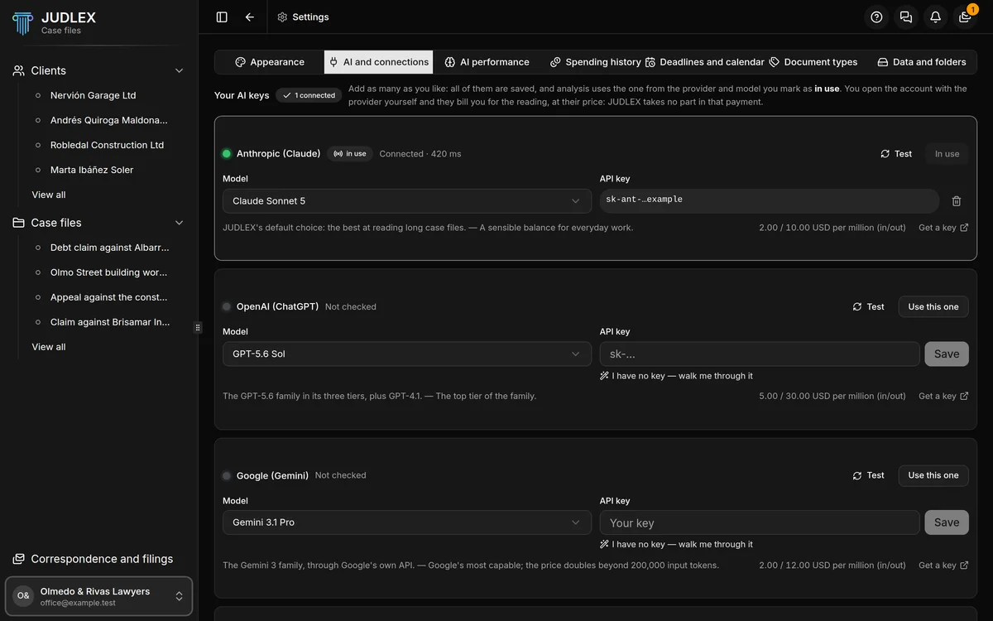Viewport: 993px width, 621px height.
Task: Click the OpenAI grey status dot
Action: pyautogui.click(x=227, y=306)
